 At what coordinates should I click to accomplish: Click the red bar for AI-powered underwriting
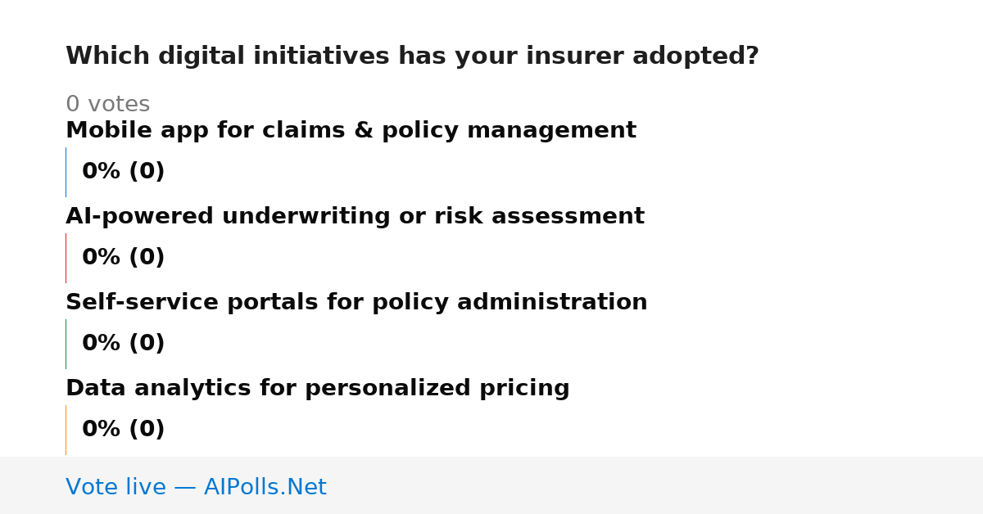[x=66, y=258]
